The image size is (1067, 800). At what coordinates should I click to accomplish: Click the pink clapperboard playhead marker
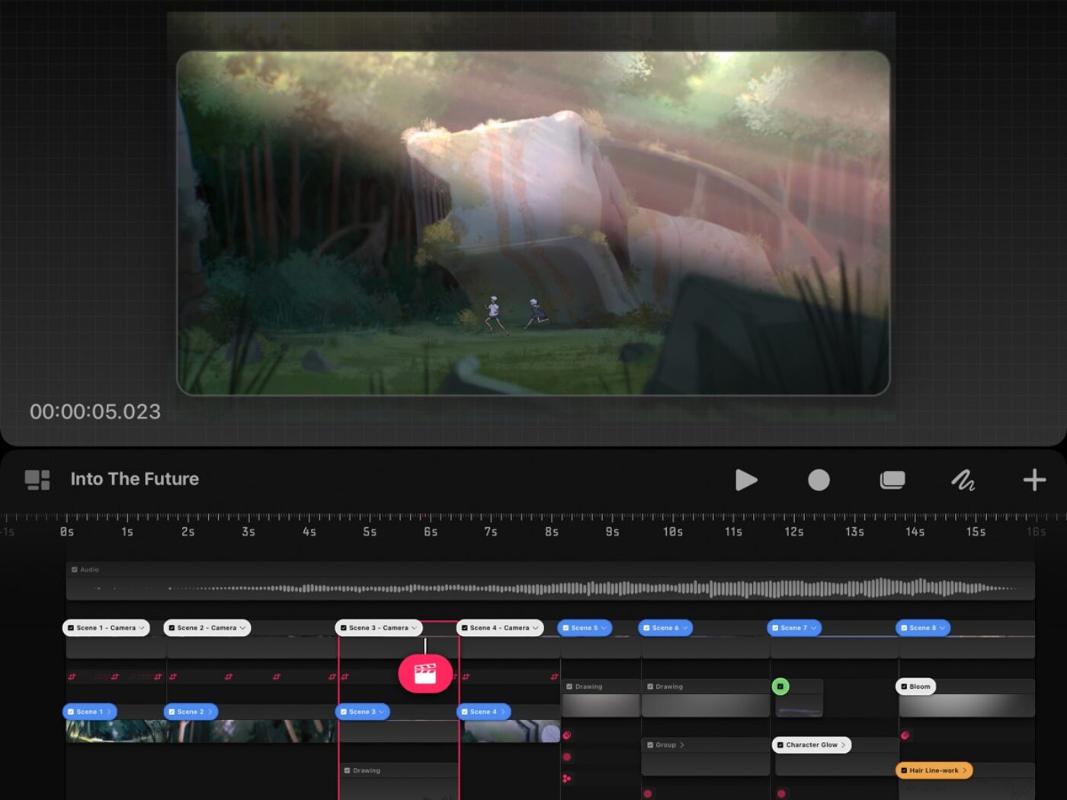[426, 673]
